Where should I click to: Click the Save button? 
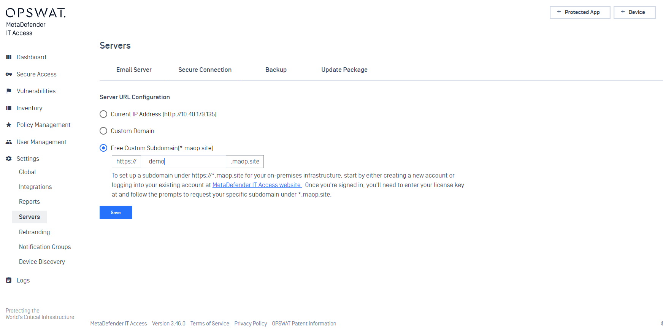coord(116,212)
